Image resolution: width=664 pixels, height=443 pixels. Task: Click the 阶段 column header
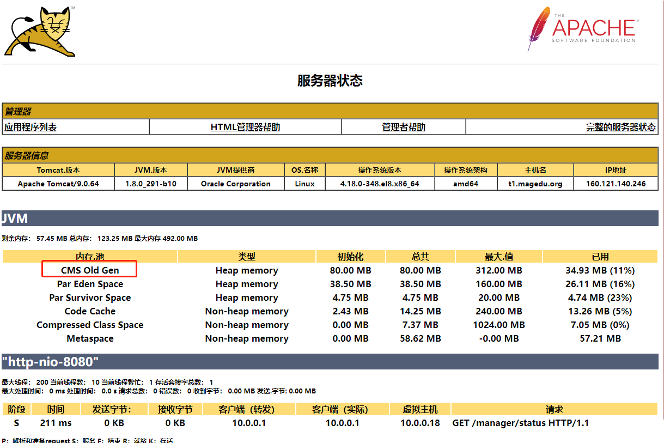[x=16, y=409]
